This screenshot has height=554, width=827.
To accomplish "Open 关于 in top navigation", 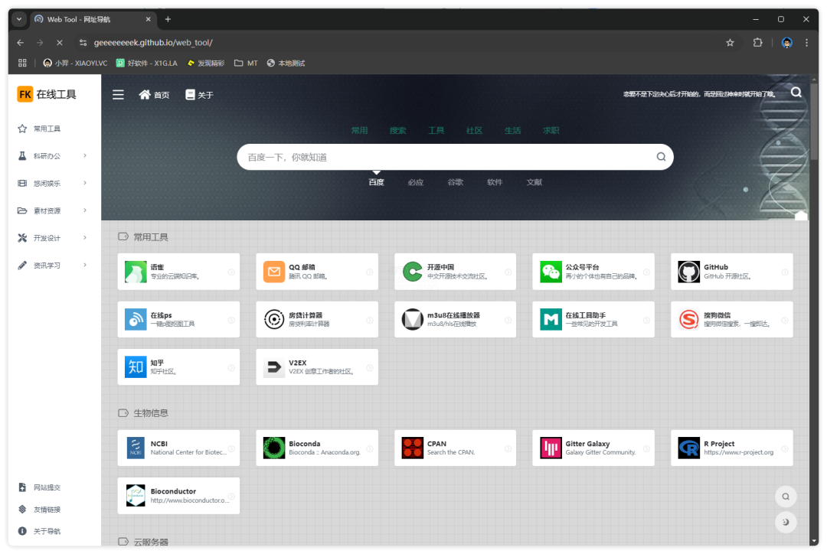I will [199, 95].
